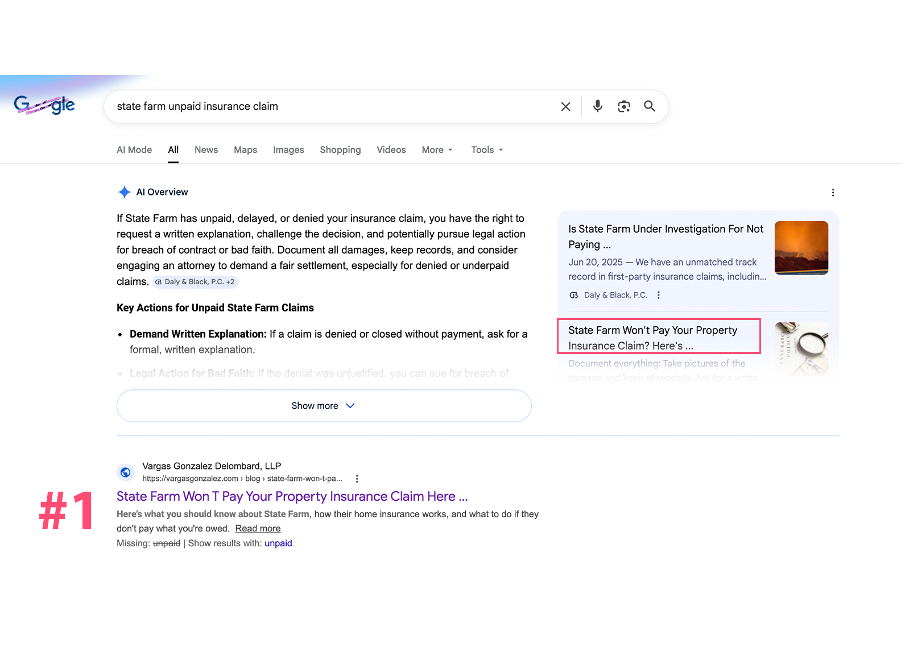Image resolution: width=901 pixels, height=648 pixels.
Task: Open AI Overview three-dot options menu
Action: coord(833,193)
